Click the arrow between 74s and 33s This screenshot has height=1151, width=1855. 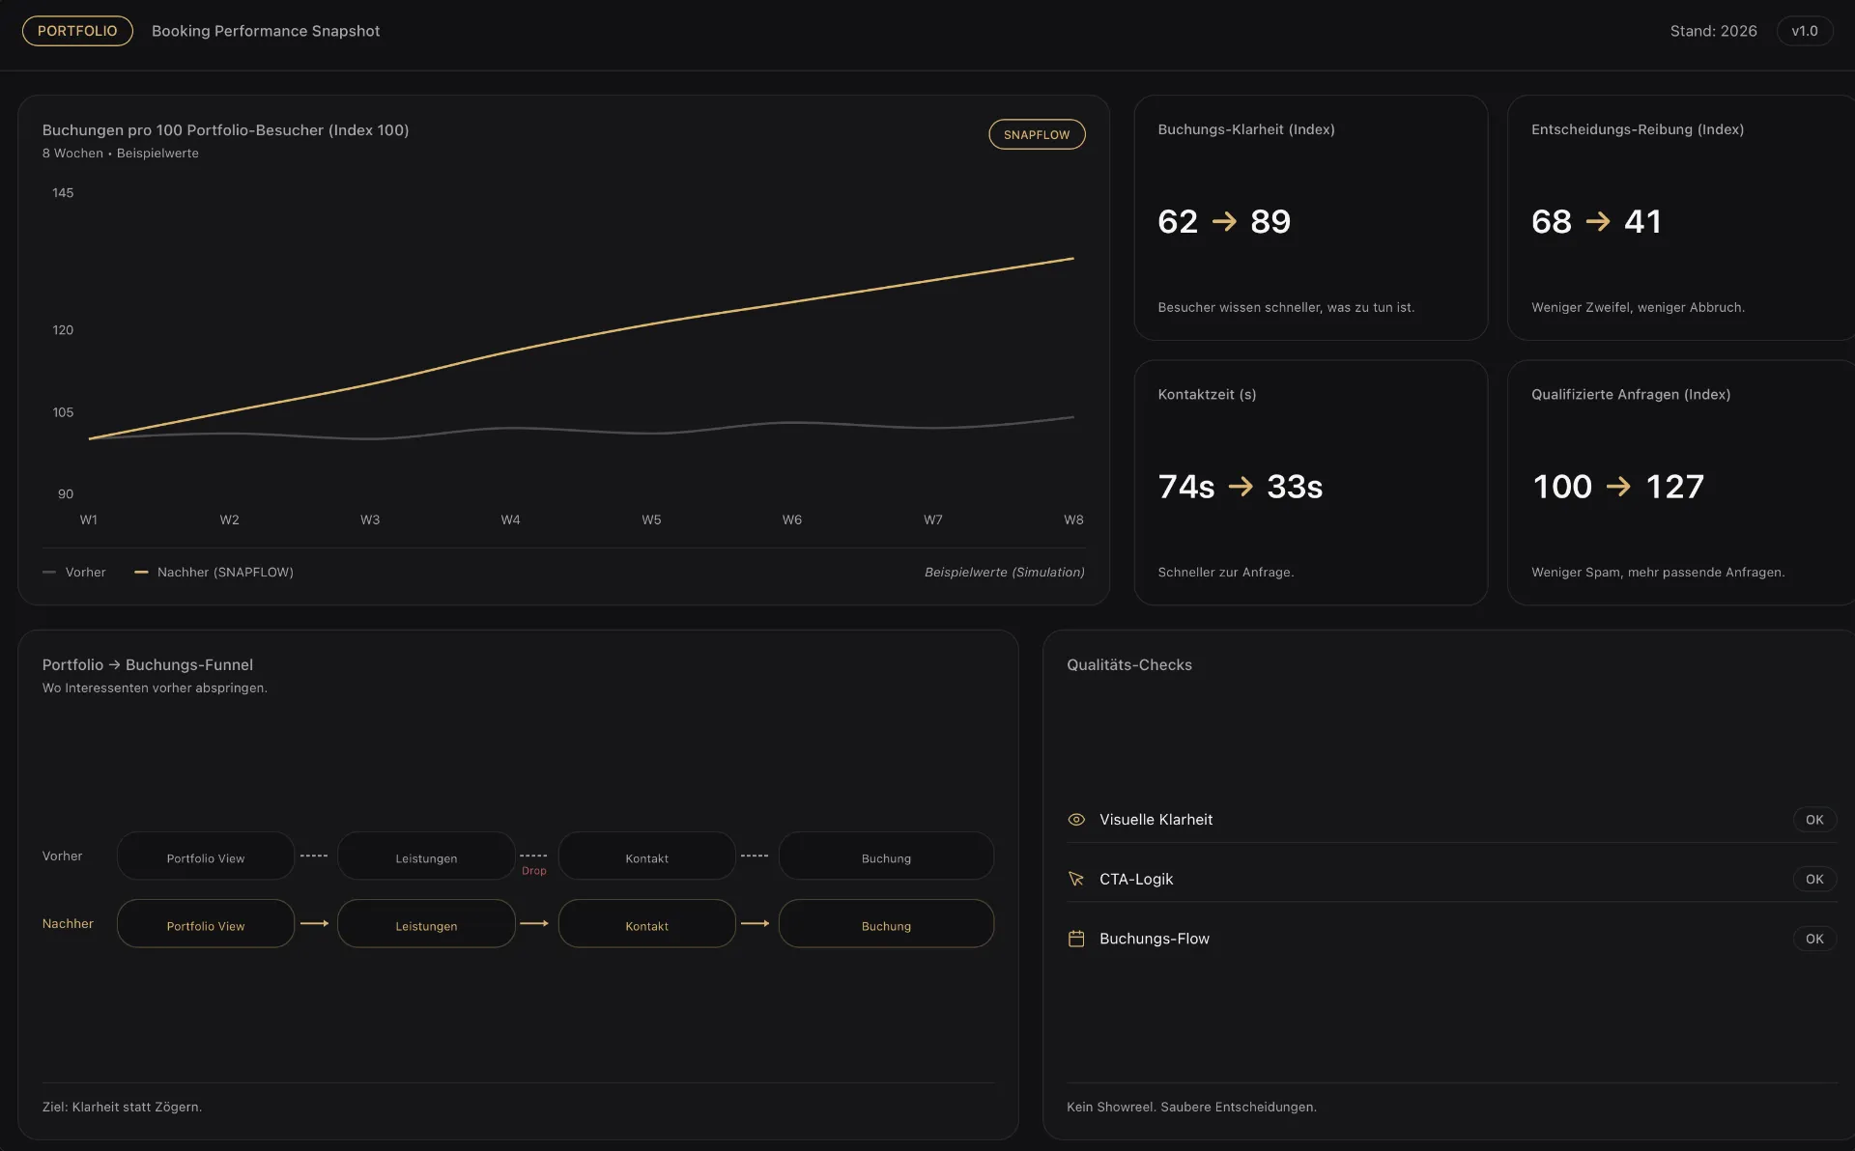pos(1241,487)
